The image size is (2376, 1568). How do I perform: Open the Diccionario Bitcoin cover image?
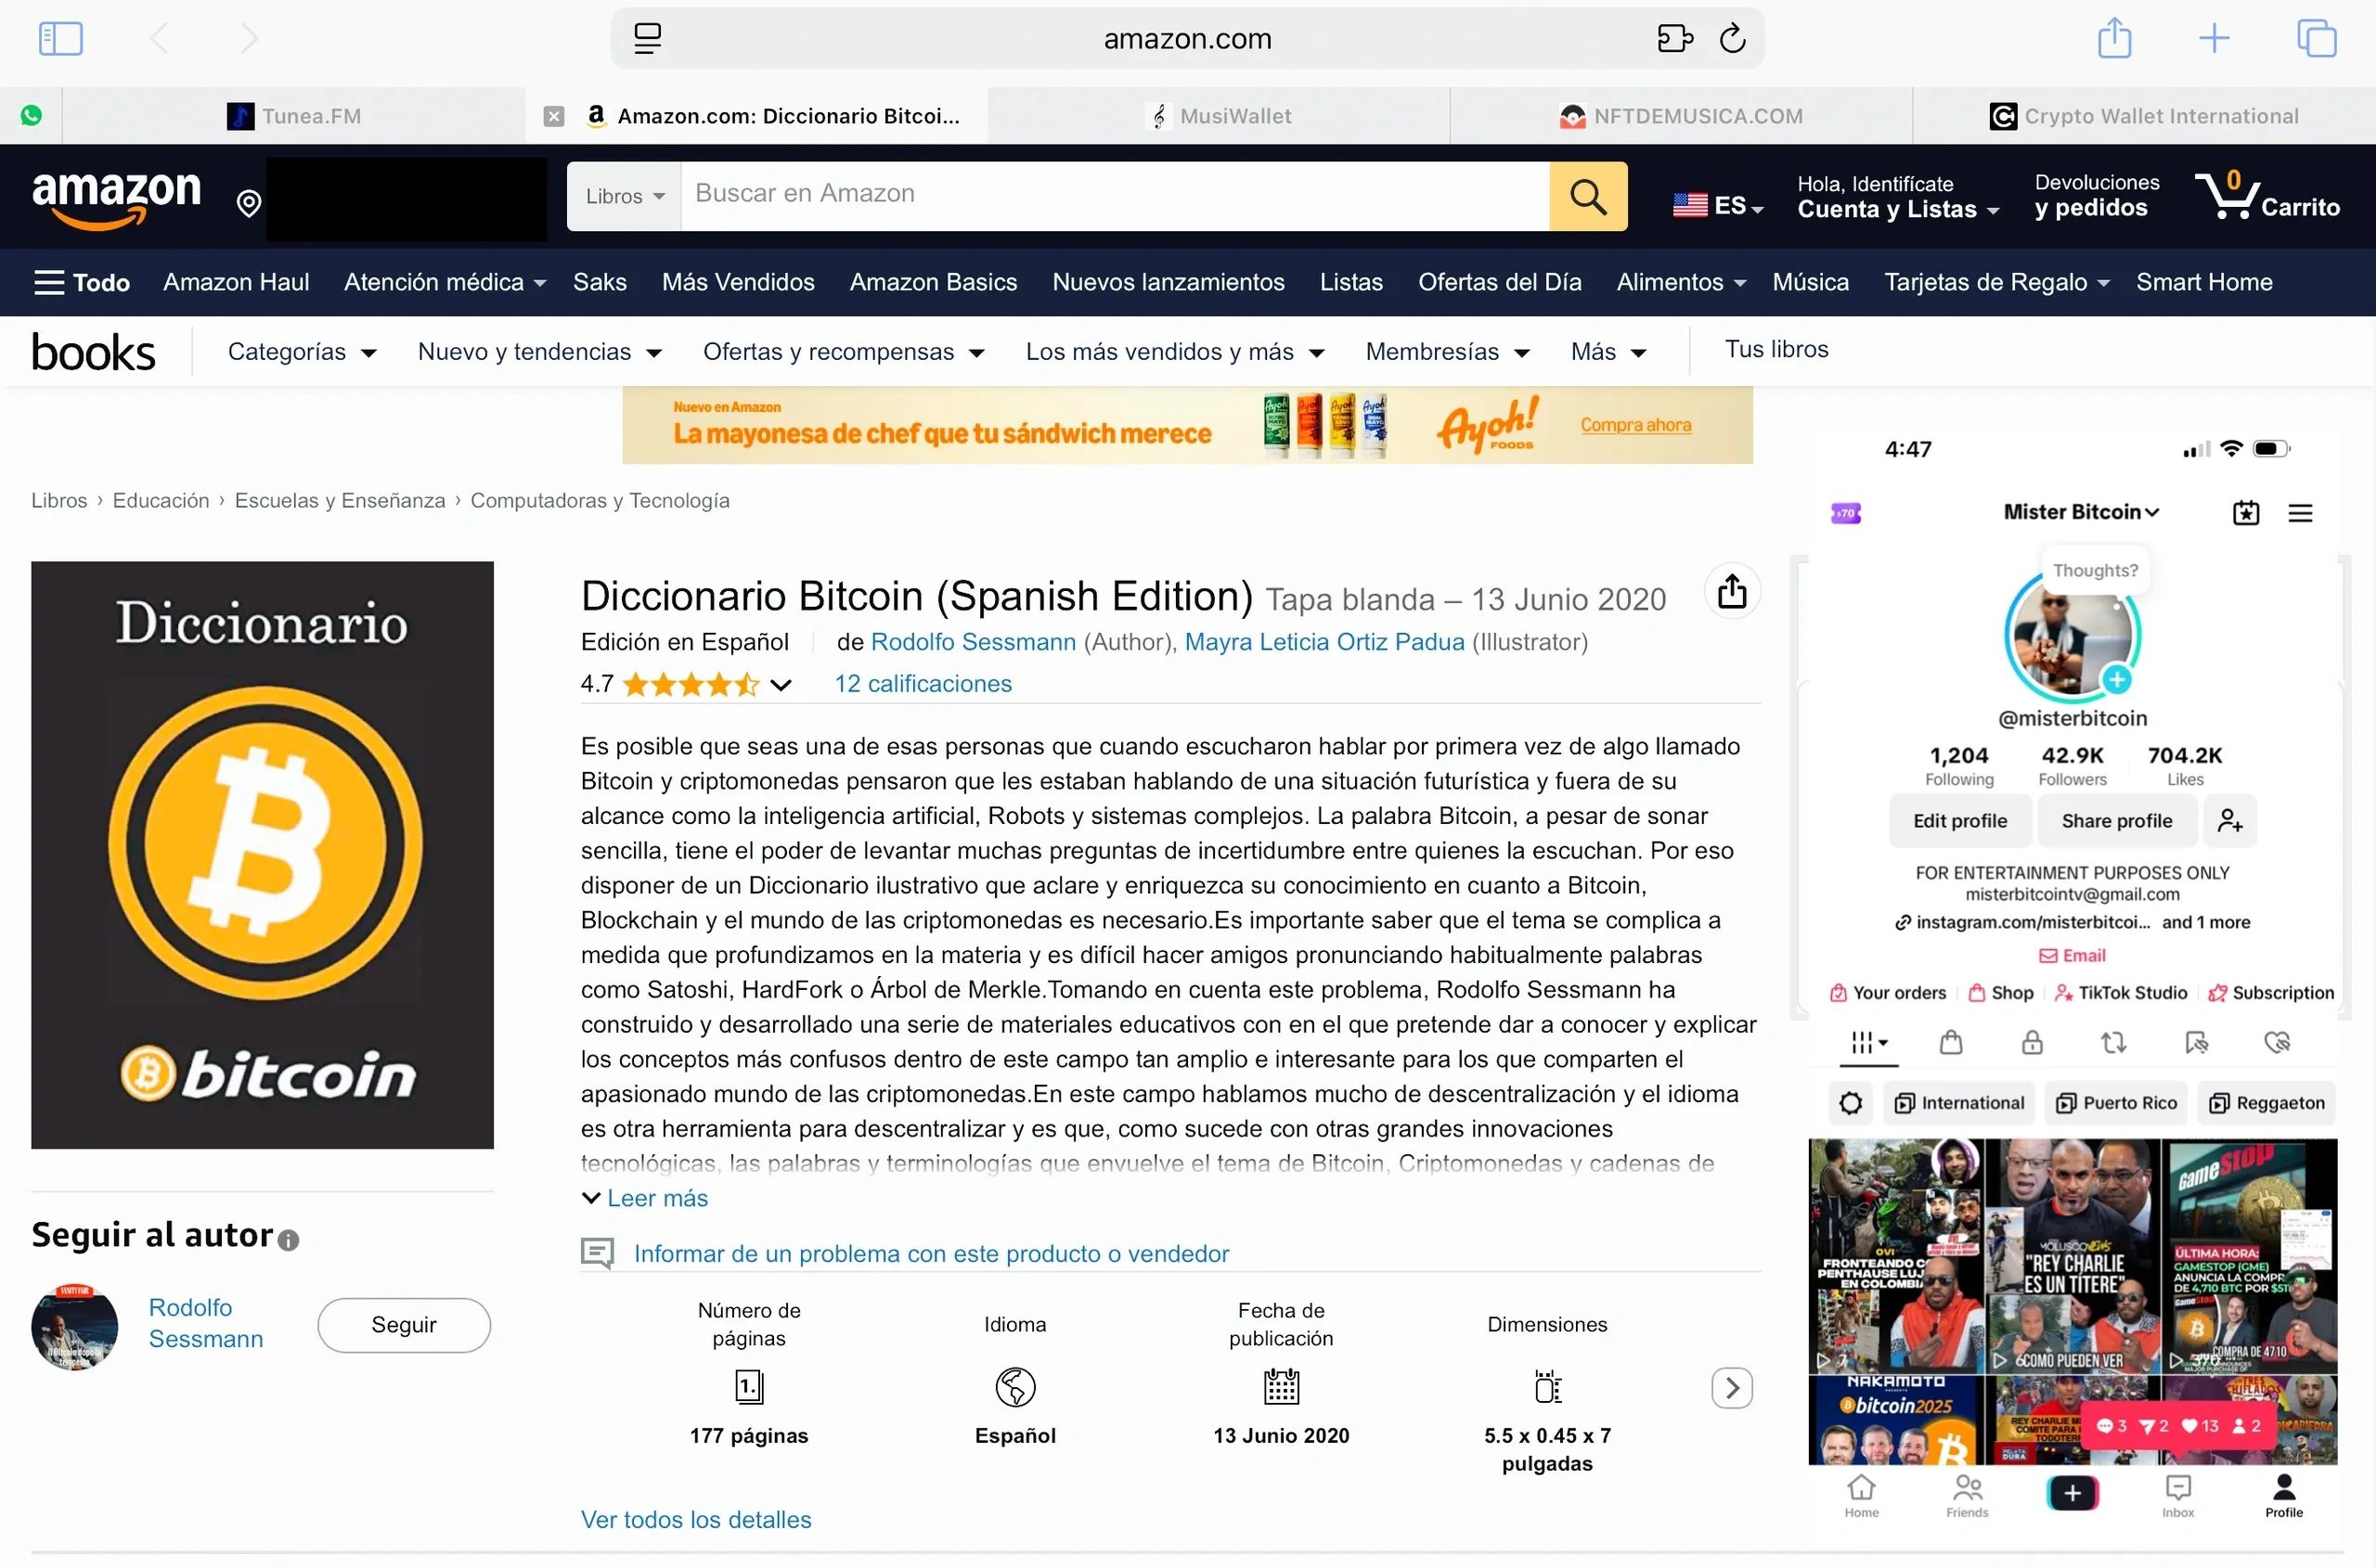point(262,855)
